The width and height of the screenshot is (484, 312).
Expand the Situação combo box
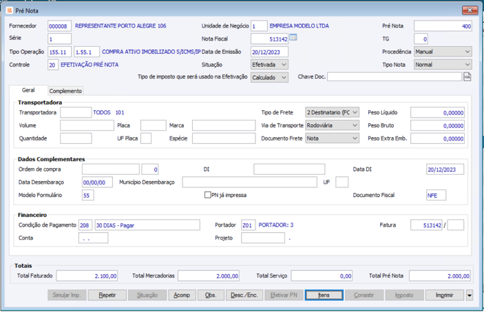(269, 65)
